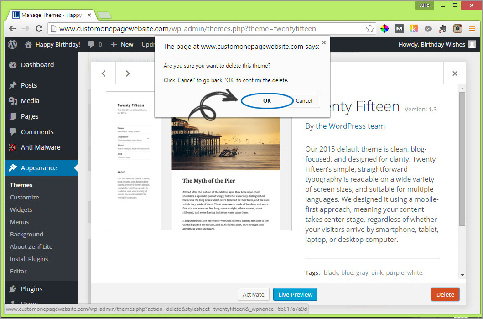Image resolution: width=483 pixels, height=319 pixels.
Task: Follow the WordPress team link
Action: 350,126
